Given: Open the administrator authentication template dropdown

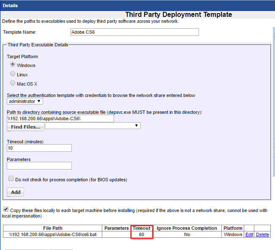Looking at the screenshot, I should (x=25, y=101).
